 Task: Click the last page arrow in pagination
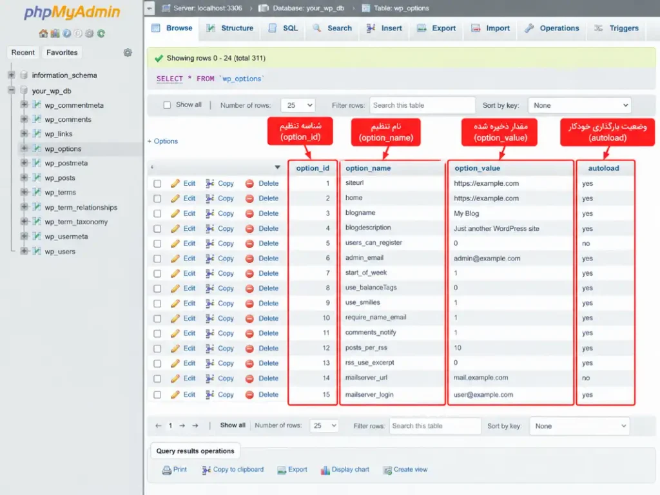click(195, 425)
